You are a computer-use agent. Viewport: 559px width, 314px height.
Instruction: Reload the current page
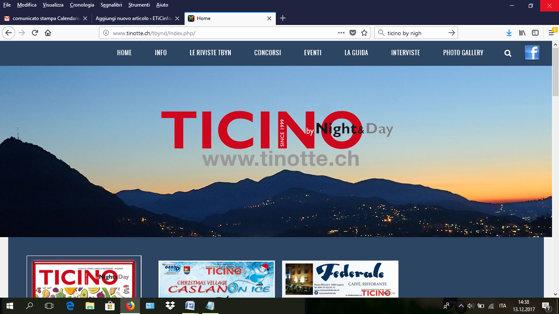(x=35, y=33)
